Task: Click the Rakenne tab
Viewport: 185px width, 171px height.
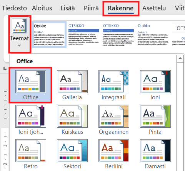Action: (x=121, y=8)
